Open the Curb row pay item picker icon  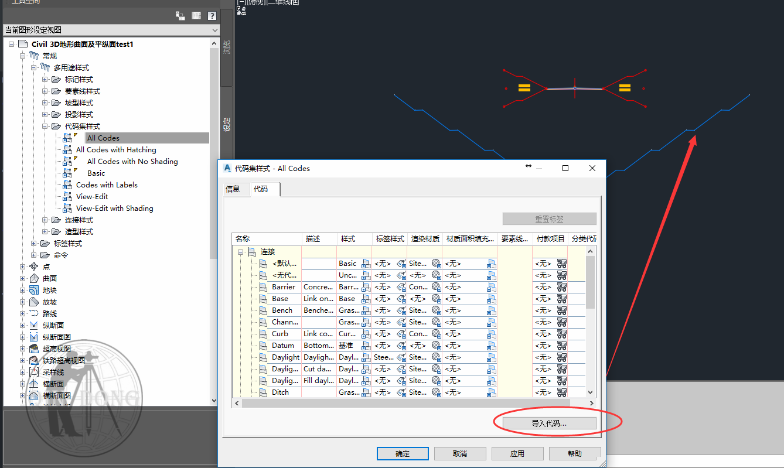pyautogui.click(x=561, y=333)
